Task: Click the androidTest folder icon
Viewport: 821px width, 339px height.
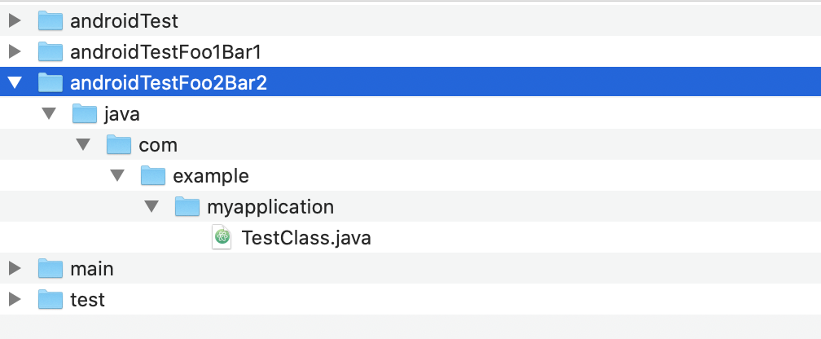Action: [50, 20]
